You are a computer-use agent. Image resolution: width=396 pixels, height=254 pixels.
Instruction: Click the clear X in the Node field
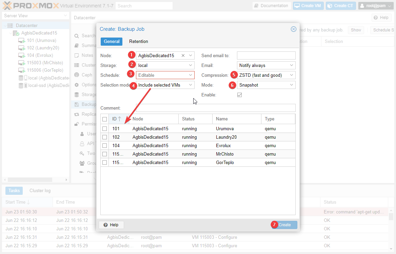[183, 55]
